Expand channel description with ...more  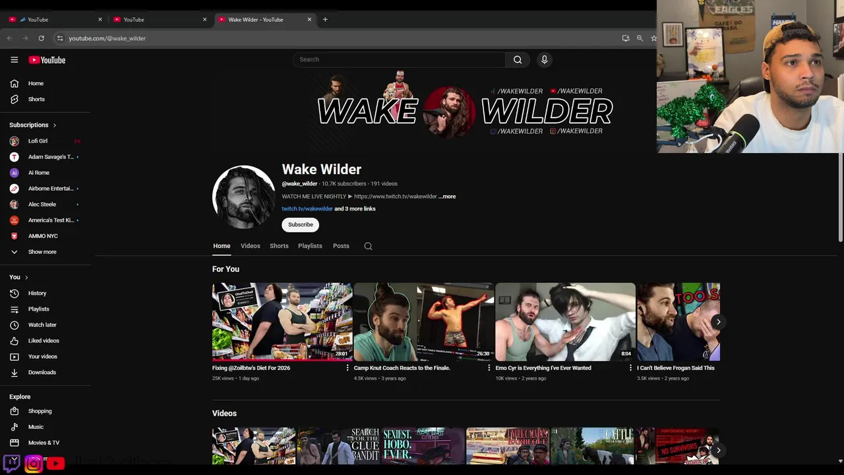coord(447,197)
